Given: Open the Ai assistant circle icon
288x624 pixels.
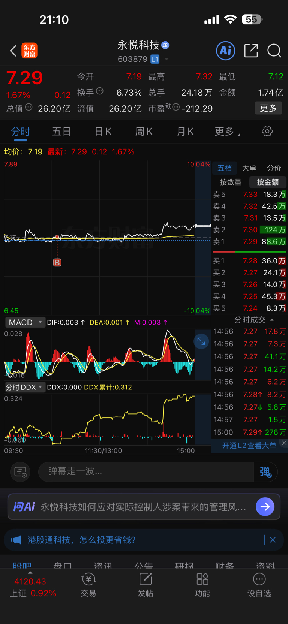Looking at the screenshot, I should 226,51.
